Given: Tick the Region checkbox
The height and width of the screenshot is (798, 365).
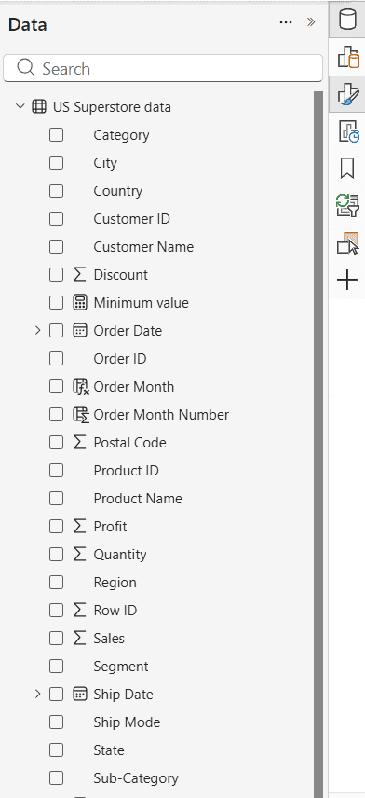Looking at the screenshot, I should 57,583.
